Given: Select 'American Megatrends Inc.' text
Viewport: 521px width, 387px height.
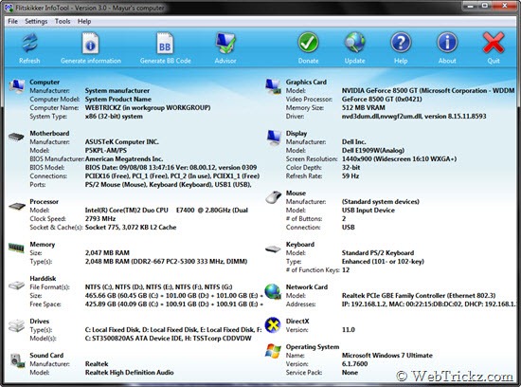Looking at the screenshot, I should point(124,159).
